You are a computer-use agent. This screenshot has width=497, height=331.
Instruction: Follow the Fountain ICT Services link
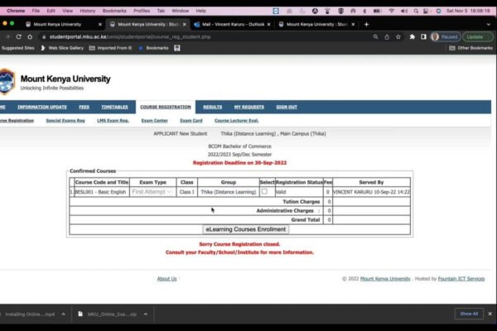pos(461,279)
